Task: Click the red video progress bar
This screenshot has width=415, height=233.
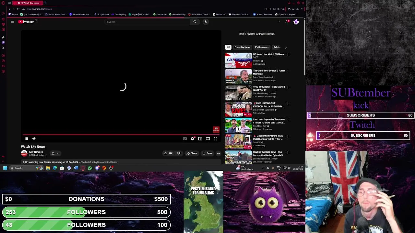Action: pos(122,134)
